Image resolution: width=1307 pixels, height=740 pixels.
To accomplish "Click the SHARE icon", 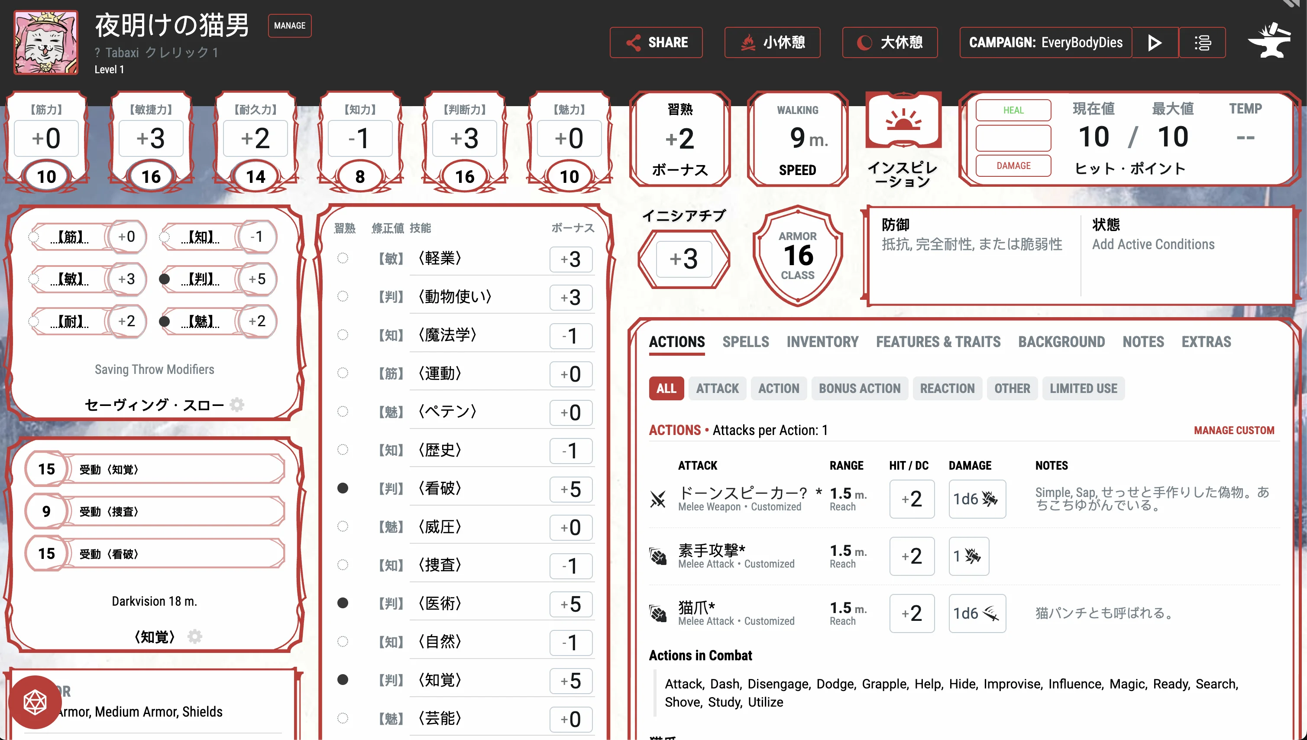I will (633, 43).
